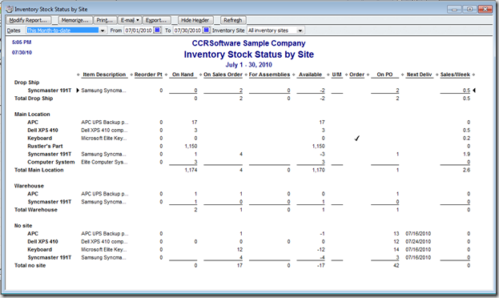Select the Main Location site heading
499x298 pixels.
tap(32, 115)
